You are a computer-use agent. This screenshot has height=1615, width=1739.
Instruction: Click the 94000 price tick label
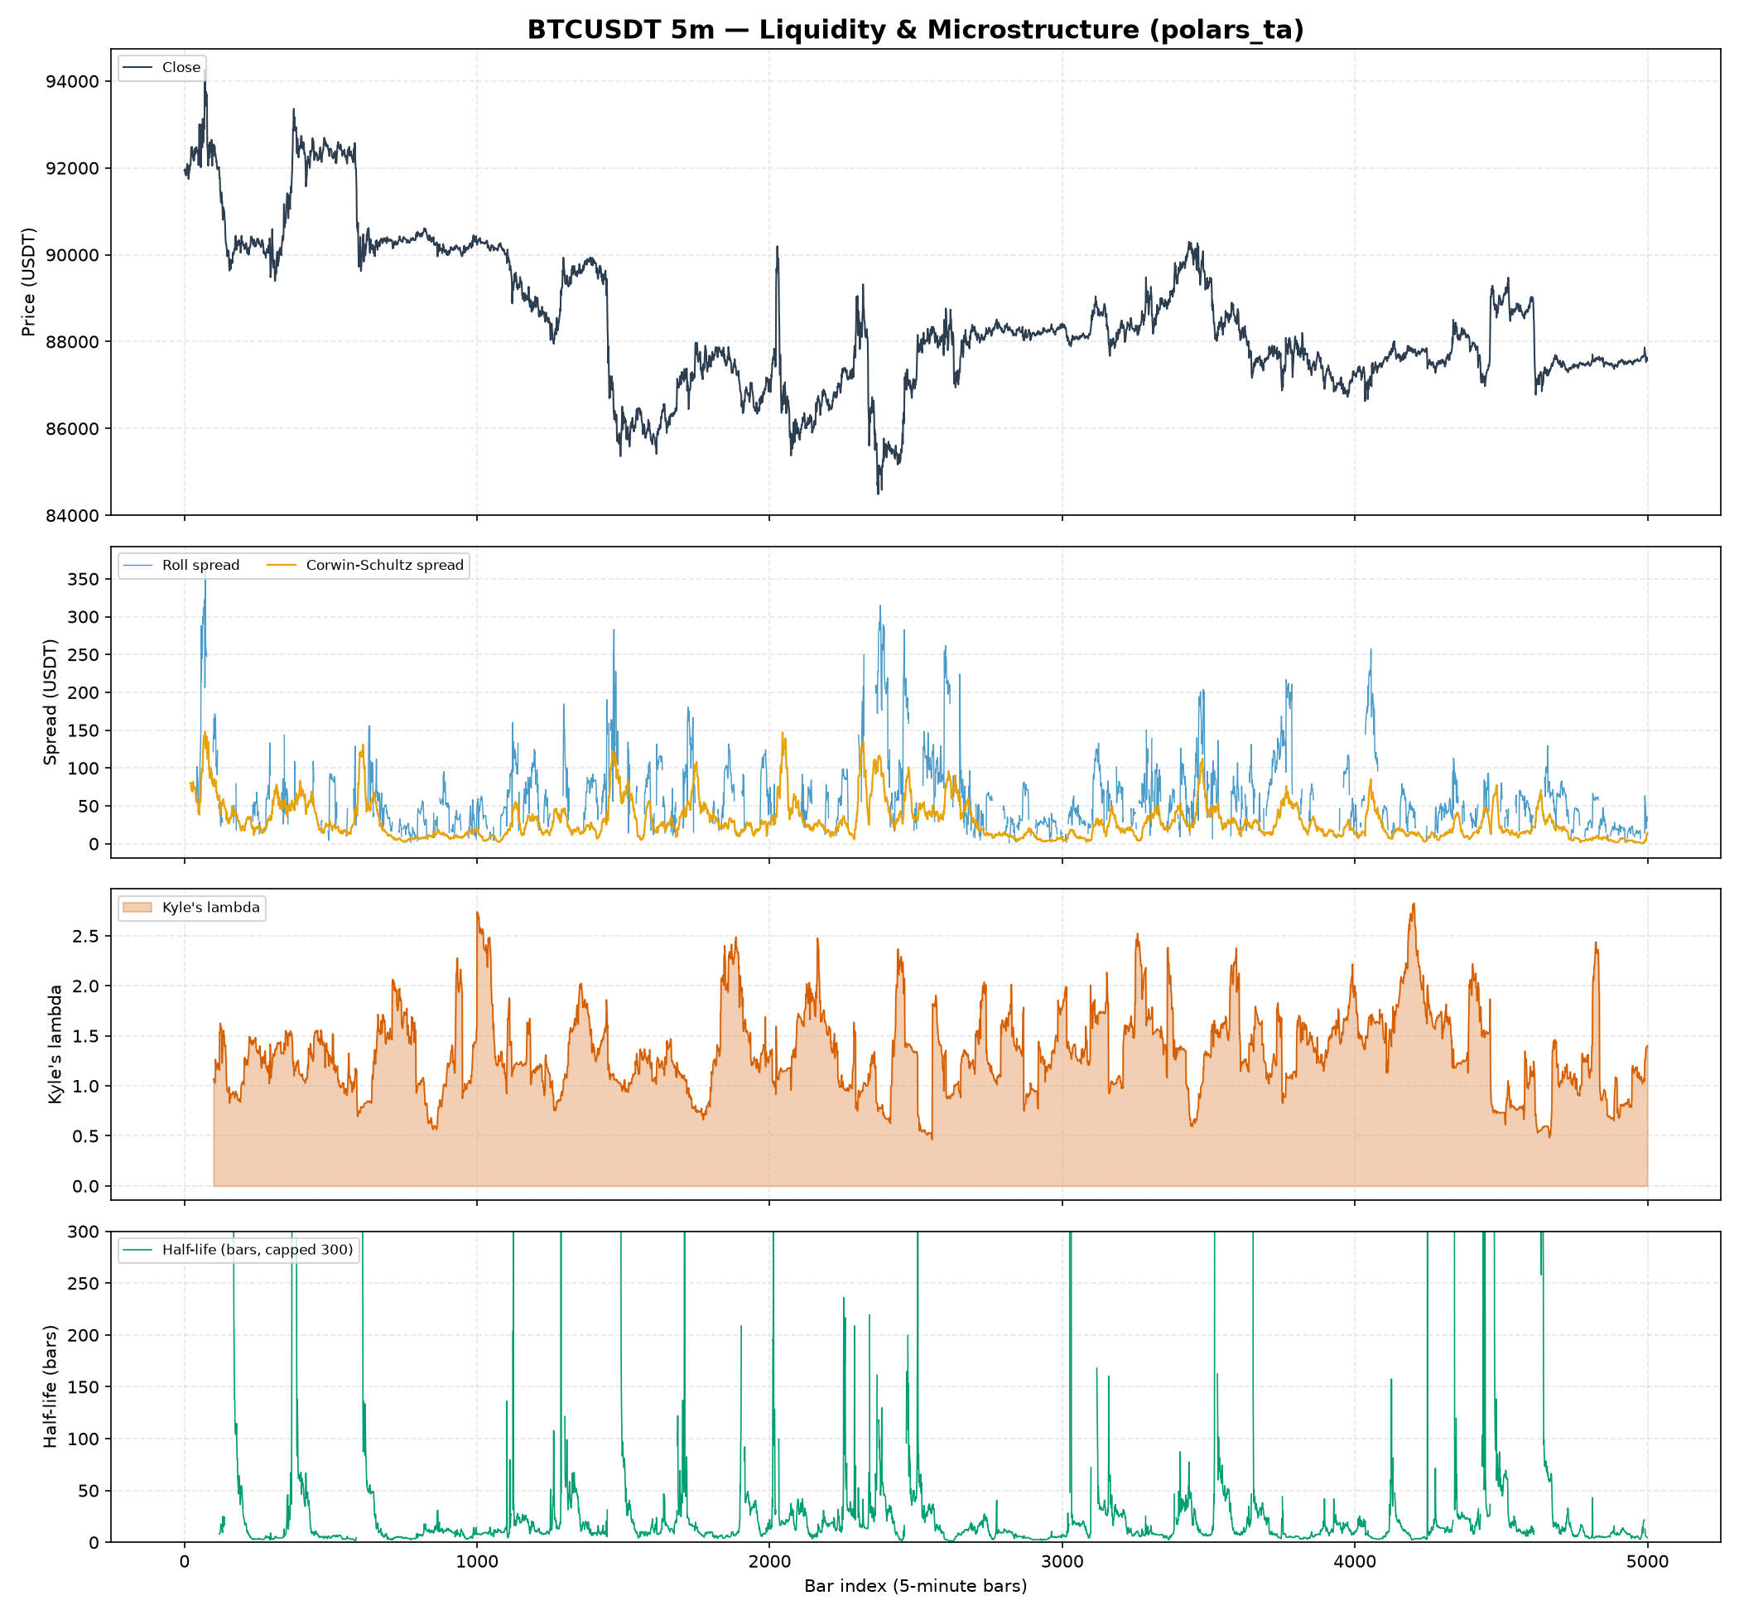tap(74, 81)
